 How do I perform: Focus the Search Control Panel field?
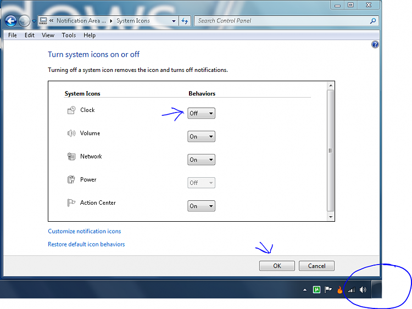coord(282,21)
